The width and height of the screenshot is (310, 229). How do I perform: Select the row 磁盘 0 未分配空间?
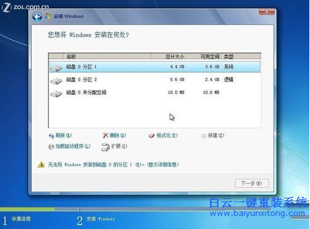tap(155, 92)
